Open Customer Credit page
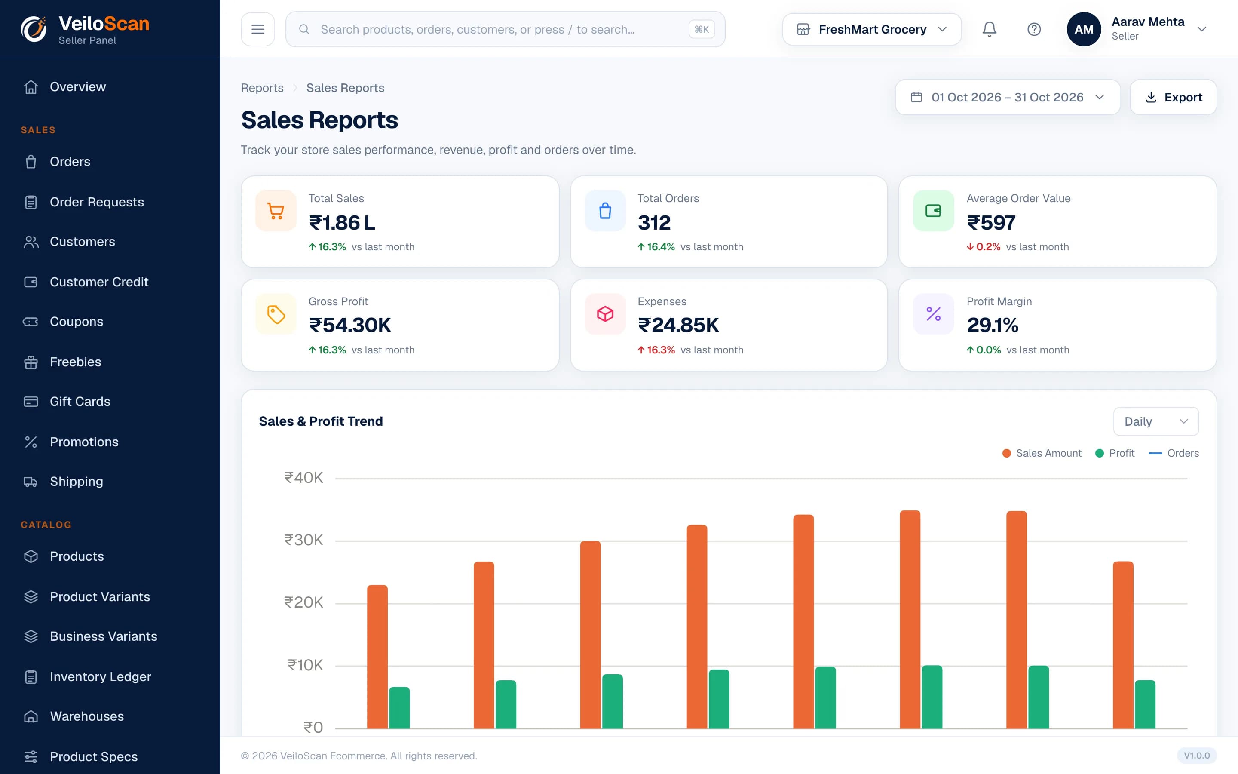The image size is (1238, 774). point(110,282)
